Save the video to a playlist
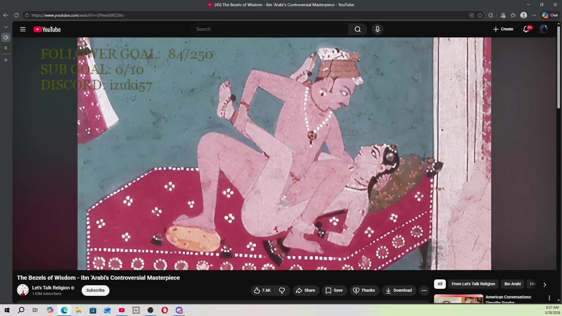Image resolution: width=562 pixels, height=316 pixels. tap(334, 291)
